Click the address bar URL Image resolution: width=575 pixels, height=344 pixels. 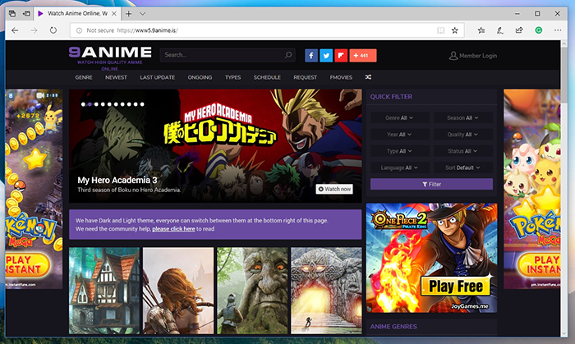(x=147, y=30)
